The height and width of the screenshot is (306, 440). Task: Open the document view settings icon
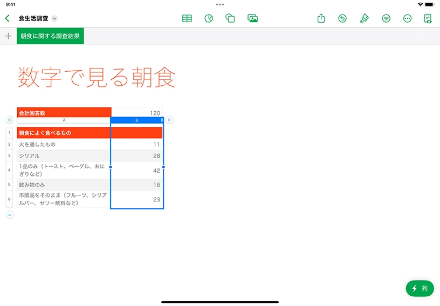428,18
